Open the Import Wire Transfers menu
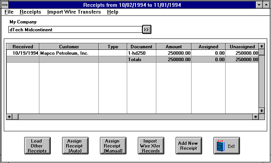 click(74, 12)
